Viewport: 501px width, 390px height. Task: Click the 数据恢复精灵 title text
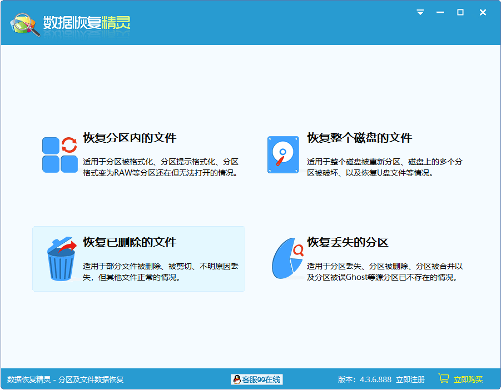click(x=87, y=23)
